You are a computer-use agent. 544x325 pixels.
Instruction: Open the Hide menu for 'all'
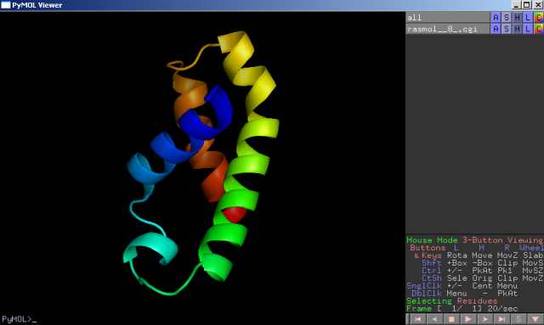(x=517, y=17)
